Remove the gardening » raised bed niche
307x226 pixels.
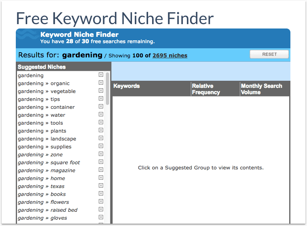click(101, 209)
